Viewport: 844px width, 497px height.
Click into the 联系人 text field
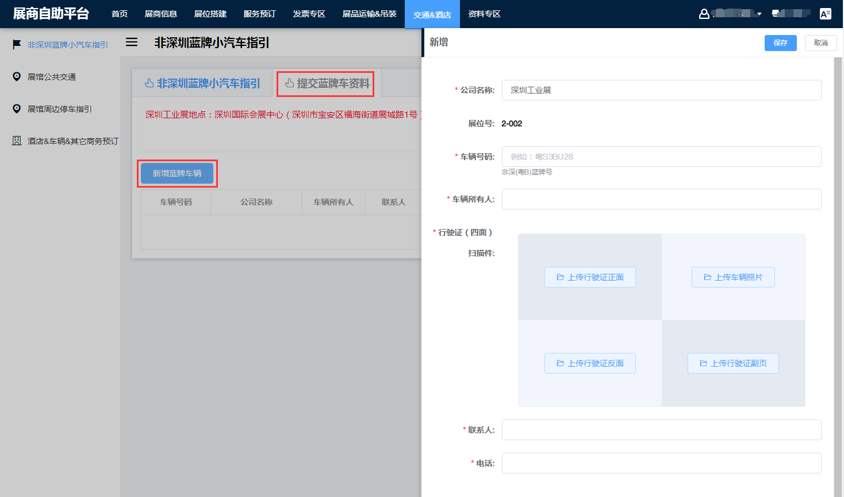[x=661, y=430]
